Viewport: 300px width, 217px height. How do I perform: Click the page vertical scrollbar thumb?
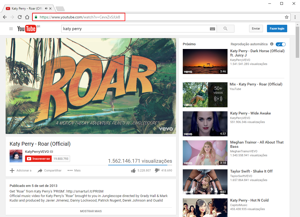point(297,42)
